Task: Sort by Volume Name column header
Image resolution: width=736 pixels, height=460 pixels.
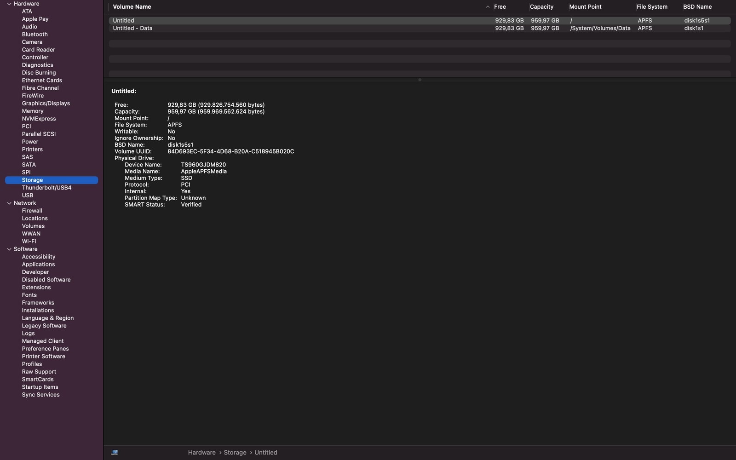Action: tap(132, 7)
